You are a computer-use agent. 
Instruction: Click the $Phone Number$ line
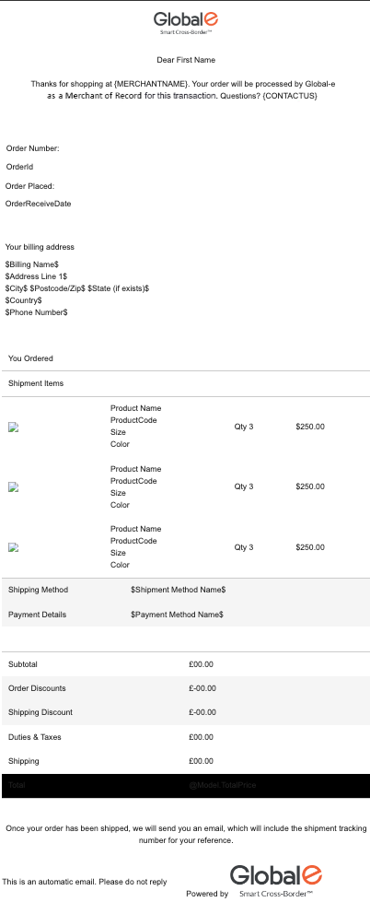(36, 312)
